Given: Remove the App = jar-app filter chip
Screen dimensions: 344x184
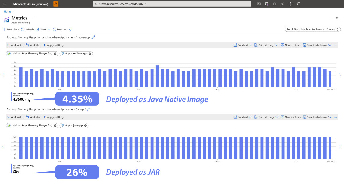Looking at the screenshot, I should 85,125.
